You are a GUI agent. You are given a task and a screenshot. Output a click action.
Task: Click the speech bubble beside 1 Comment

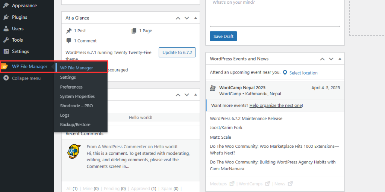[69, 40]
